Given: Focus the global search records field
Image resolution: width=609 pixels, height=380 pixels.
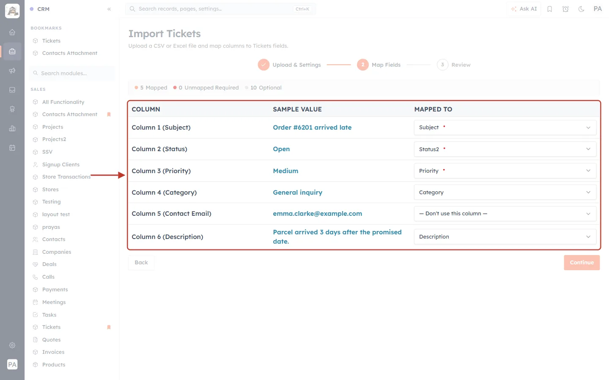Looking at the screenshot, I should click(x=220, y=9).
